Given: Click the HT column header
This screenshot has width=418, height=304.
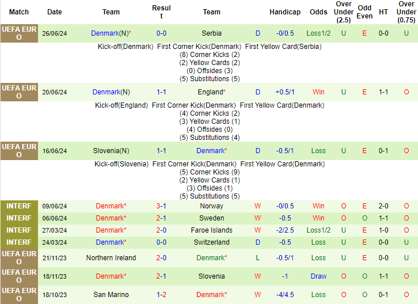Looking at the screenshot, I should [383, 12].
